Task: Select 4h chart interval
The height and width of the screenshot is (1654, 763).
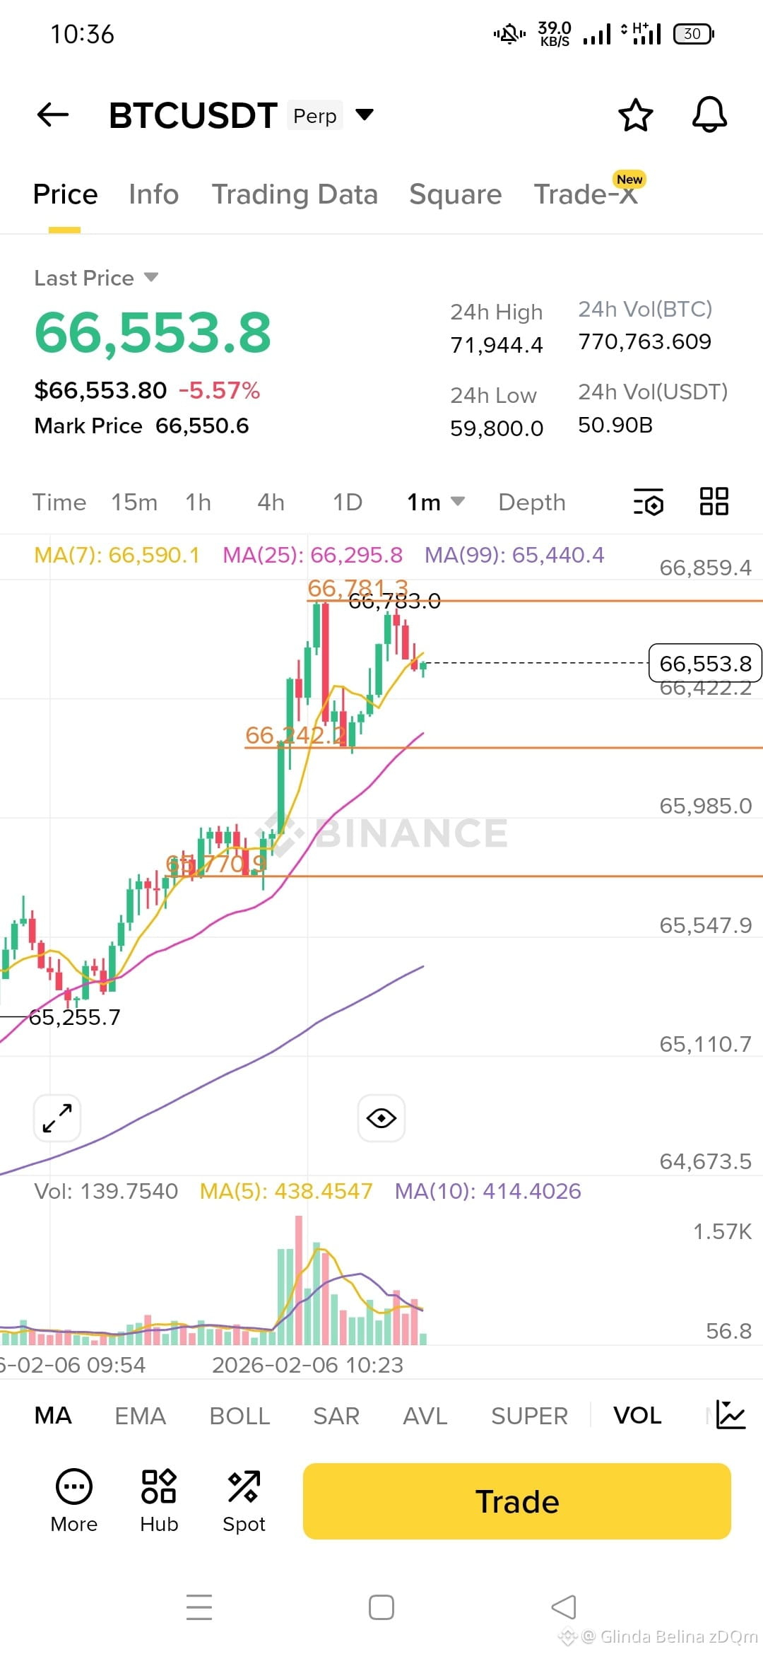Action: (x=271, y=502)
